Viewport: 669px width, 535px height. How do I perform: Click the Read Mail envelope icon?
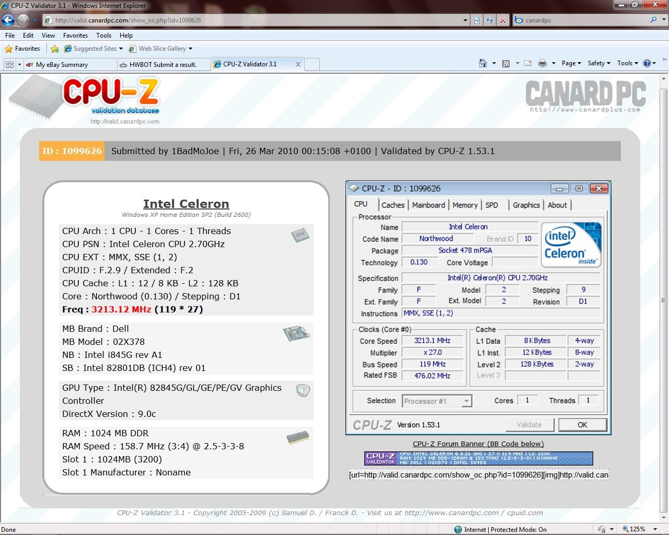[528, 63]
